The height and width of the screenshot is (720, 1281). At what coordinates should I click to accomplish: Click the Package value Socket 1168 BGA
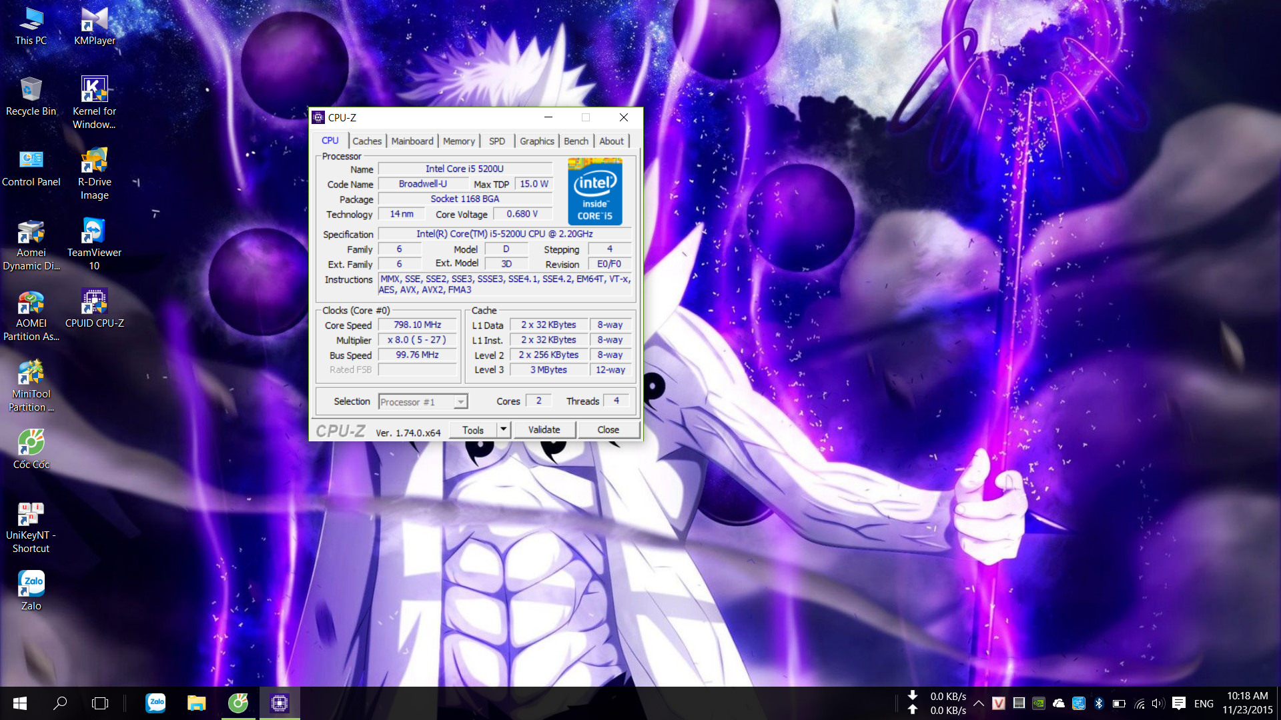click(x=465, y=199)
